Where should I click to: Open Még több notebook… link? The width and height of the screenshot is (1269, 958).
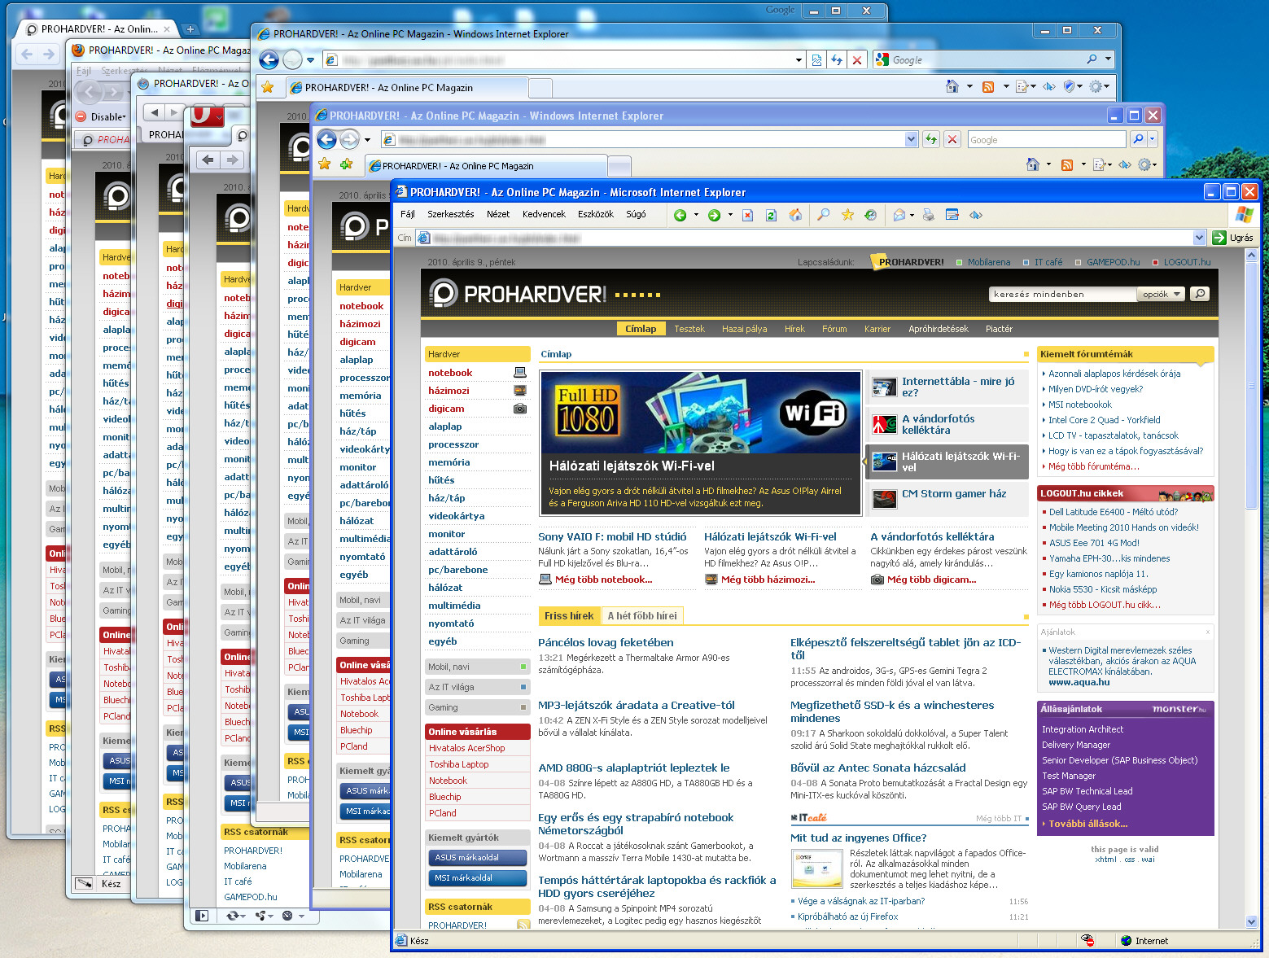coord(603,580)
